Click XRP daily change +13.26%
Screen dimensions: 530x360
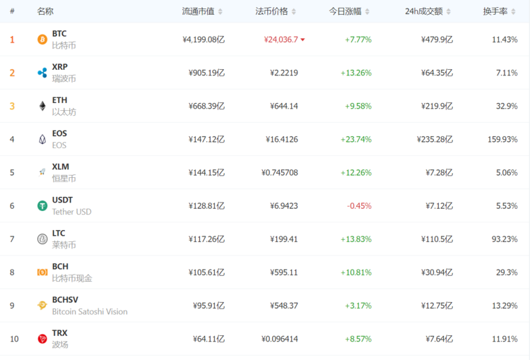coord(356,73)
